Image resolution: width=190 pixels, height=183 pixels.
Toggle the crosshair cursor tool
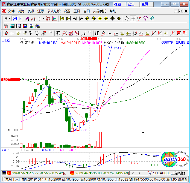click(133, 19)
